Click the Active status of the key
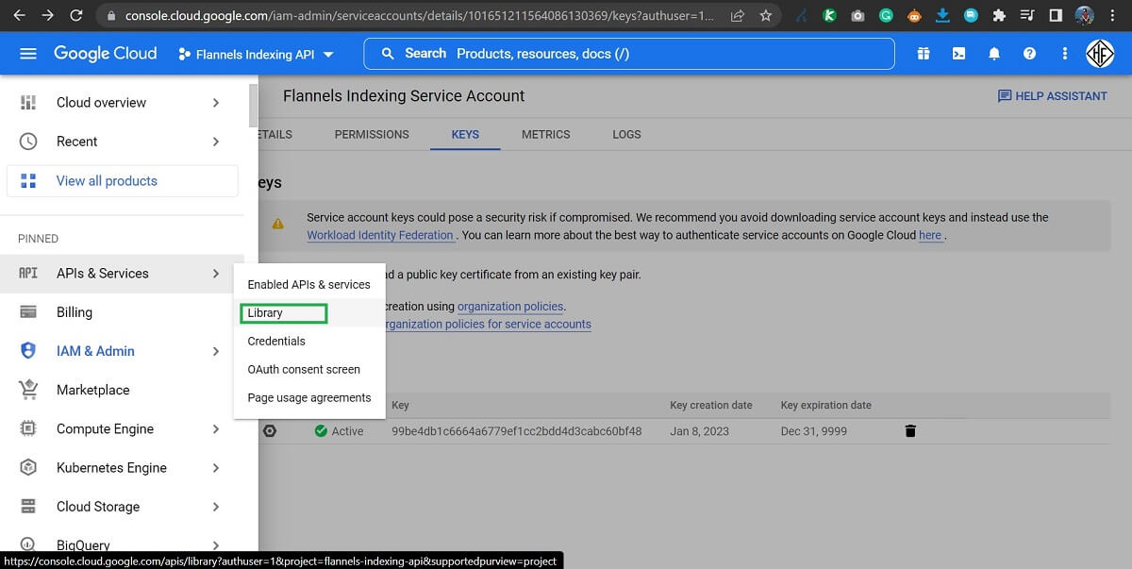Screen dimensions: 1132x569 click(x=339, y=431)
